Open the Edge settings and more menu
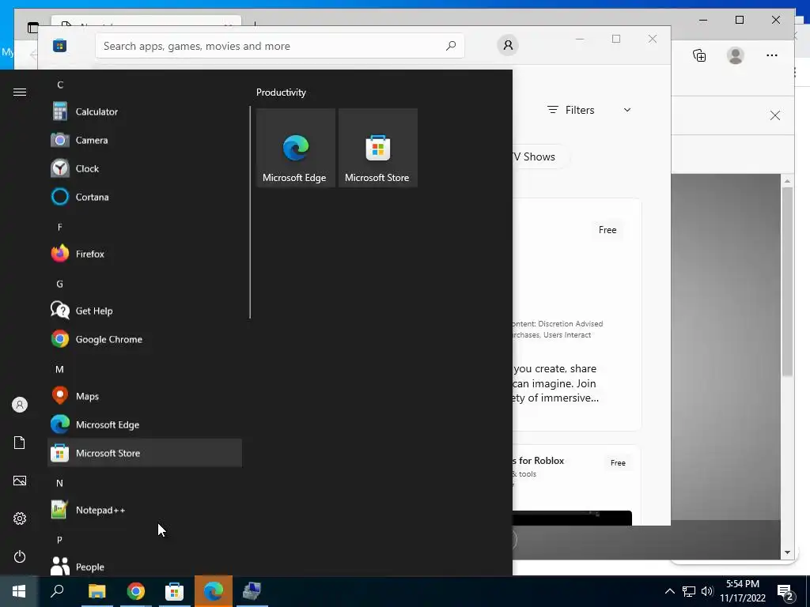810x607 pixels. 772,55
